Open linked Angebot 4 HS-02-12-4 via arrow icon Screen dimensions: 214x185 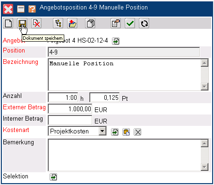(116, 41)
